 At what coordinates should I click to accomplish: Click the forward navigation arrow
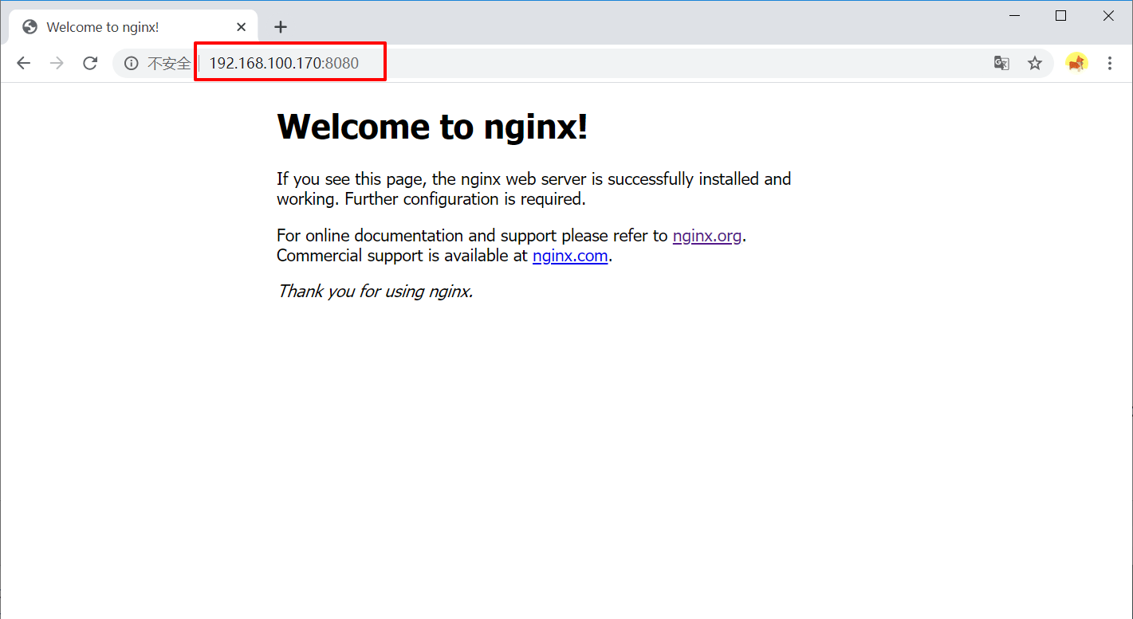[57, 64]
